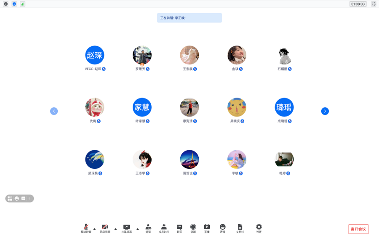The width and height of the screenshot is (379, 236).
Task: Unmute the microphone in the bottom toolbar
Action: pos(86,228)
